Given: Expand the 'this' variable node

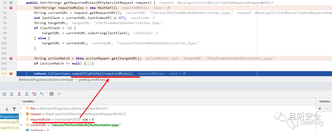Looking at the screenshot, I should (x=21, y=108).
